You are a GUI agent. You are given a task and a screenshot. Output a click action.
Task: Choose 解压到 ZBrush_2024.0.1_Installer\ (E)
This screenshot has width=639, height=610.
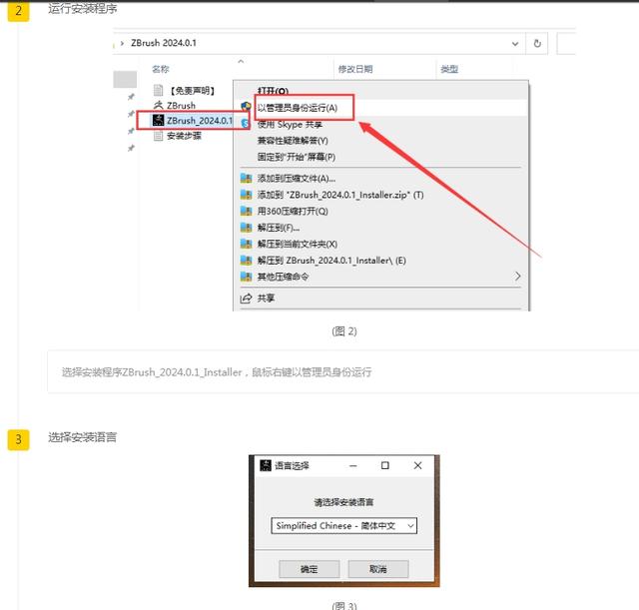[x=331, y=260]
